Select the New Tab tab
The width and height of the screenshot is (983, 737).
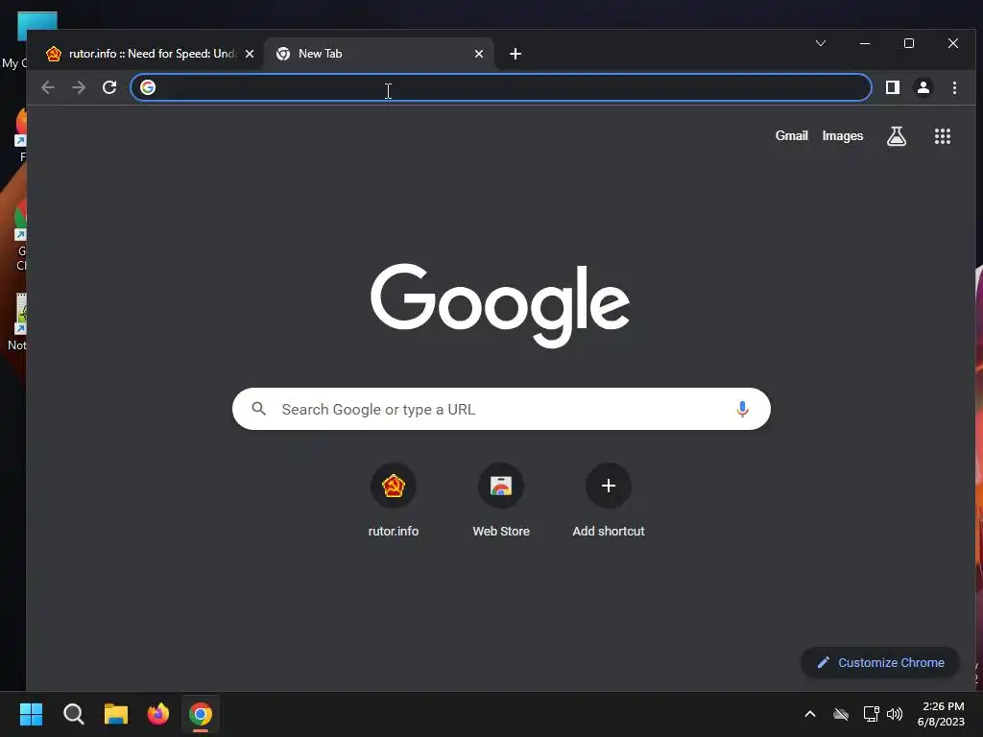tap(376, 54)
